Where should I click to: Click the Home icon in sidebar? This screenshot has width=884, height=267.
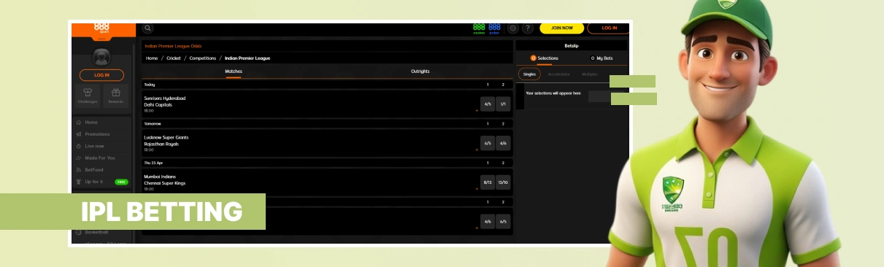[x=79, y=123]
